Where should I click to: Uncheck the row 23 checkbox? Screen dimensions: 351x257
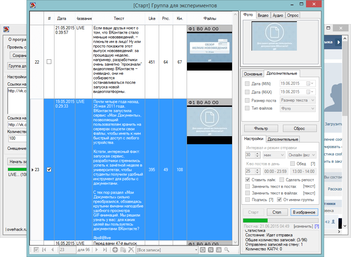[49, 170]
